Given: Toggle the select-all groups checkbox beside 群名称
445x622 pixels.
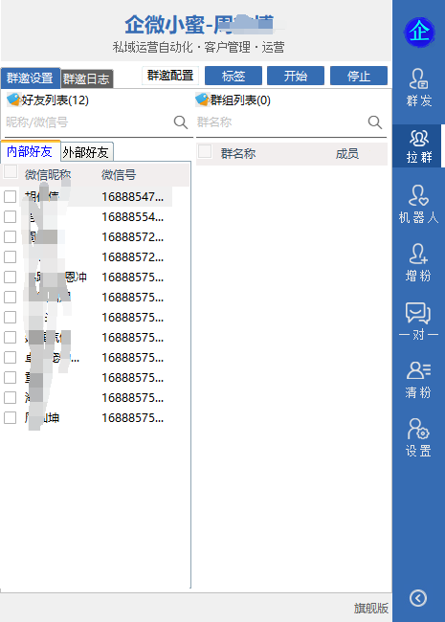Looking at the screenshot, I should [x=205, y=151].
